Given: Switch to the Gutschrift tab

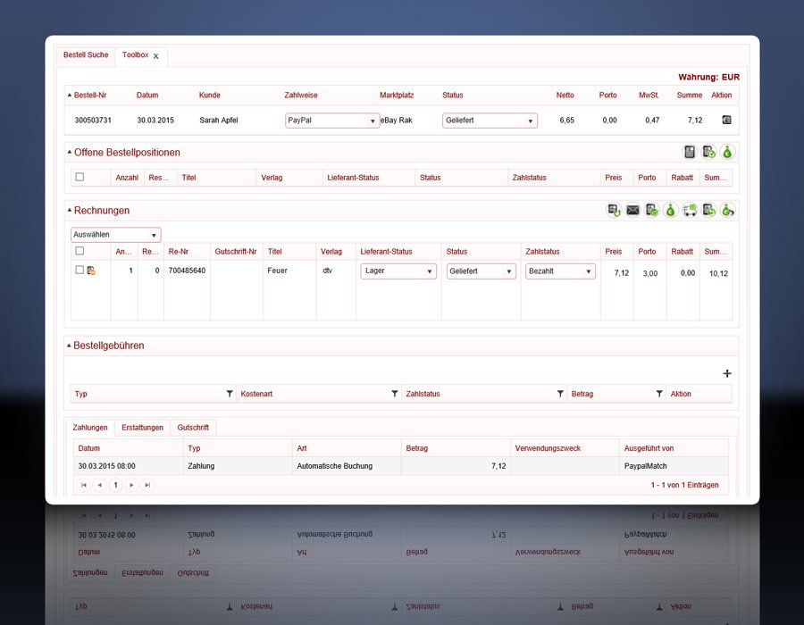Looking at the screenshot, I should click(193, 428).
